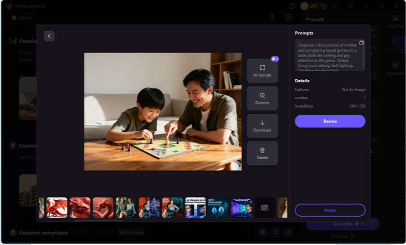Click the upload arrow icon in the background toolbar
The height and width of the screenshot is (245, 406).
point(272,17)
